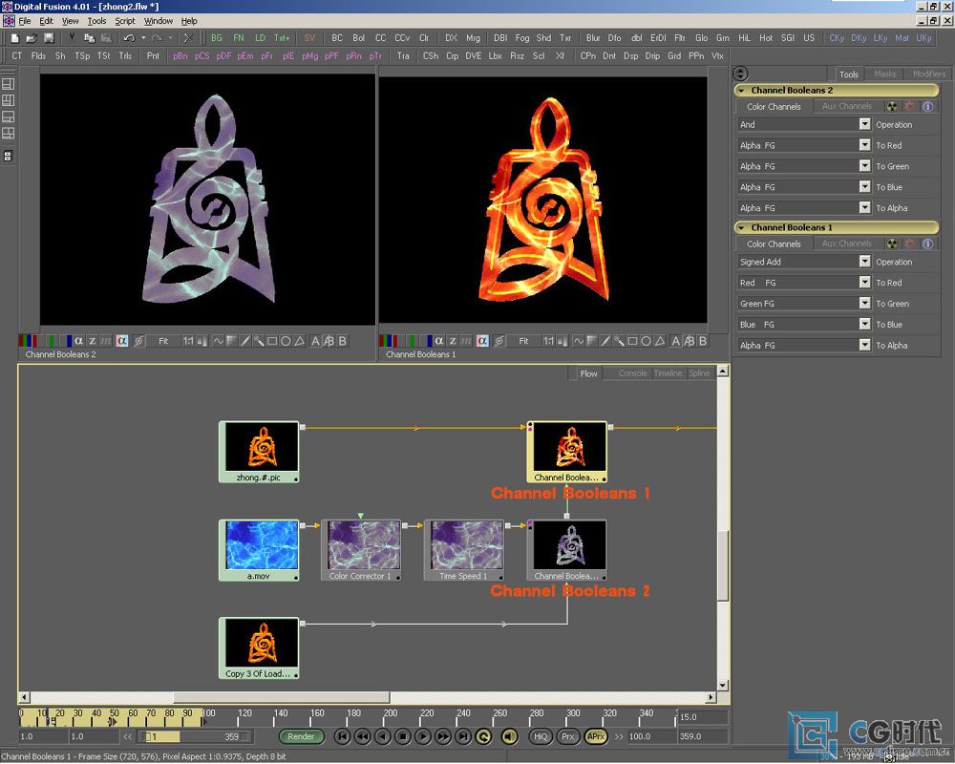Add a DVE tool from toolbar
This screenshot has height=764, width=955.
(x=474, y=56)
